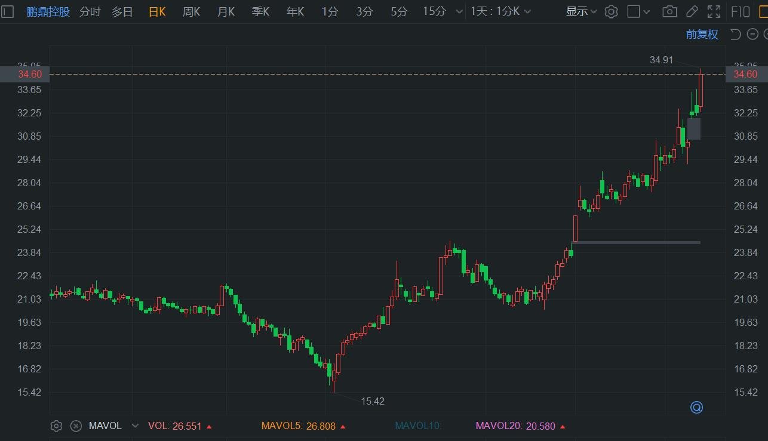Image resolution: width=768 pixels, height=441 pixels.
Task: Enter fullscreen chart mode
Action: [714, 11]
